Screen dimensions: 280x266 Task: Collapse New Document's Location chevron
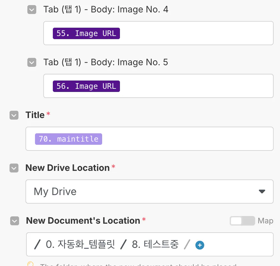(x=15, y=221)
